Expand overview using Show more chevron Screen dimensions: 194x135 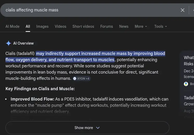98,128
